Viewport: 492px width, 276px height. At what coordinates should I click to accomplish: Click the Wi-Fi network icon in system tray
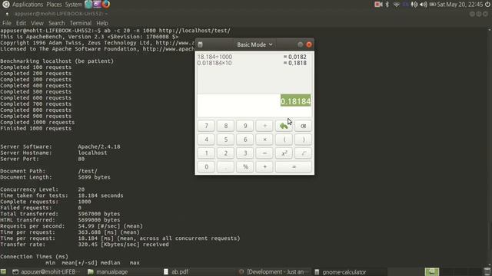click(397, 5)
